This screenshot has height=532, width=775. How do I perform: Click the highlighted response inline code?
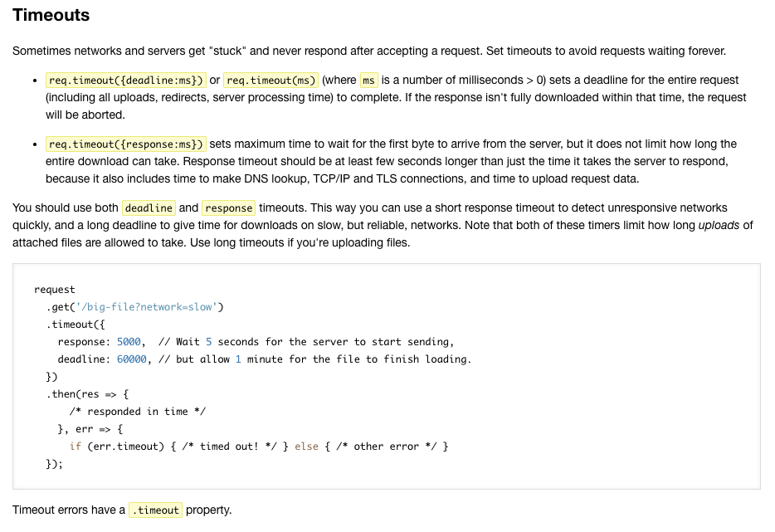point(228,208)
